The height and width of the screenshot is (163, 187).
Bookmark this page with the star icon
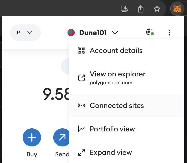[157, 9]
